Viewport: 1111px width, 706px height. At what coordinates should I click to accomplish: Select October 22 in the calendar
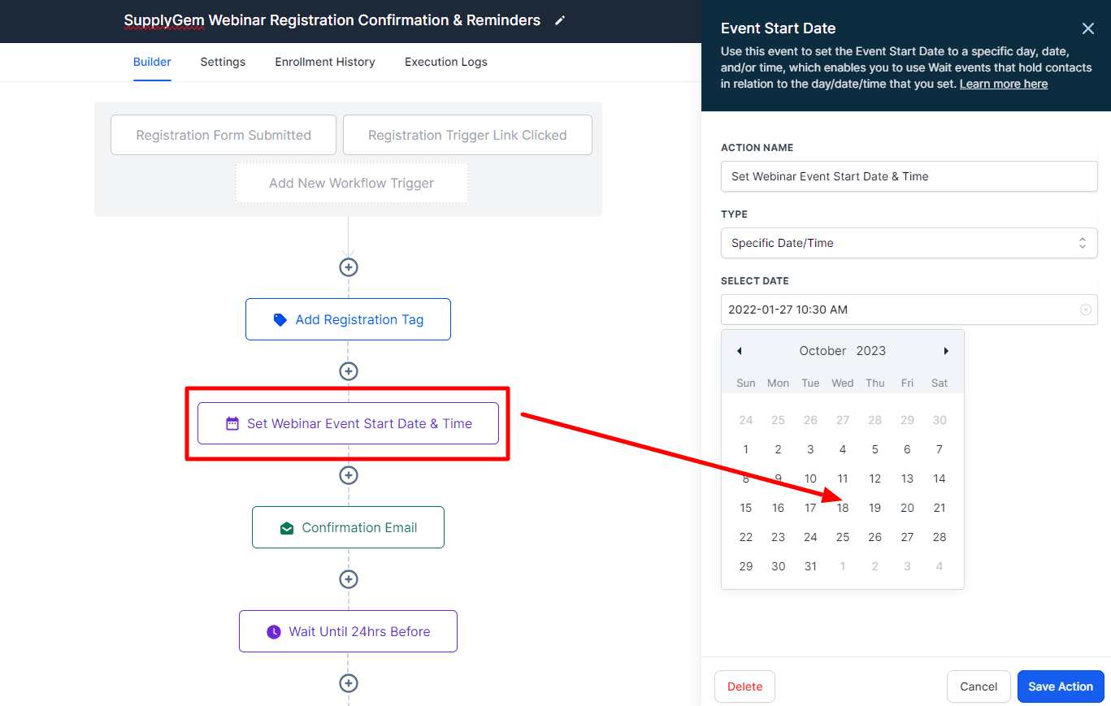tap(746, 537)
